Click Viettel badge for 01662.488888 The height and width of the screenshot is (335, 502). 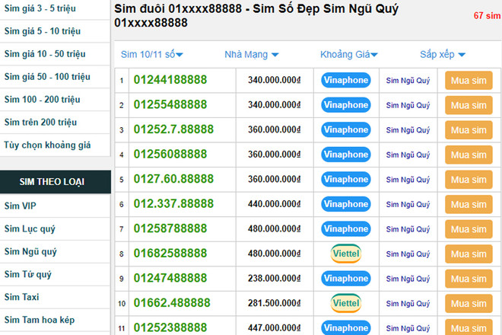345,303
